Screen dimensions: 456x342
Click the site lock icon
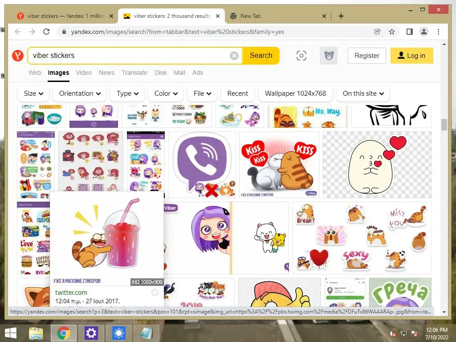tap(64, 32)
